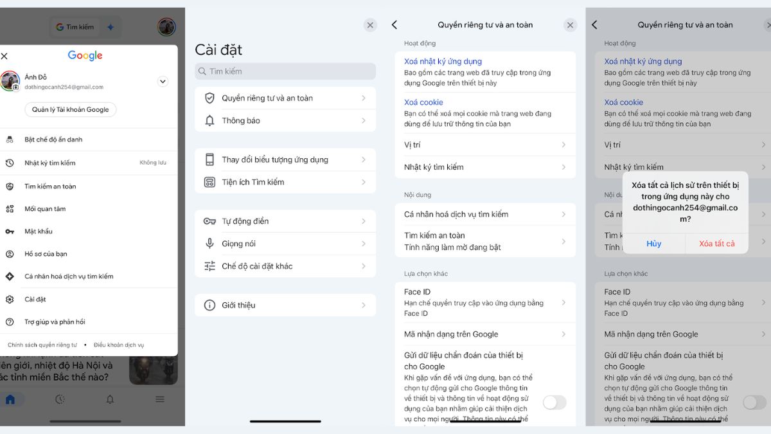Tap the Nhật ký tìm kiếm clock icon in account menu
The image size is (771, 434).
tap(10, 163)
